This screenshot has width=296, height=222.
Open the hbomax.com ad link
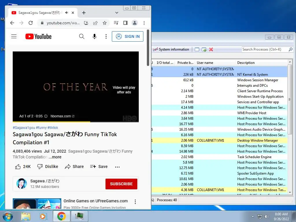[x=62, y=116]
